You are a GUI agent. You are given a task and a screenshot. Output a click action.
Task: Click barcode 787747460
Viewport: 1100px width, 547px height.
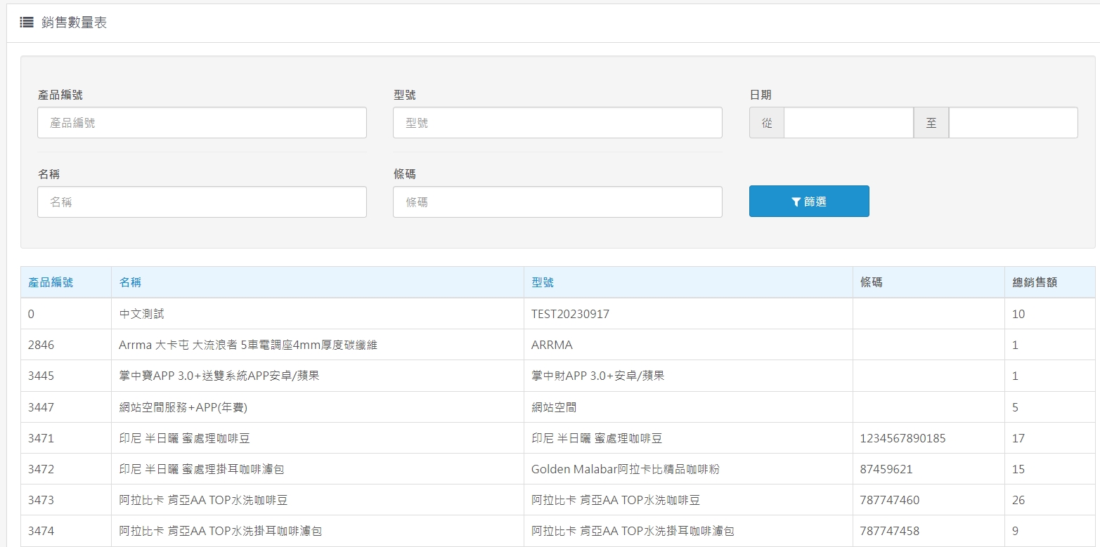click(x=890, y=500)
